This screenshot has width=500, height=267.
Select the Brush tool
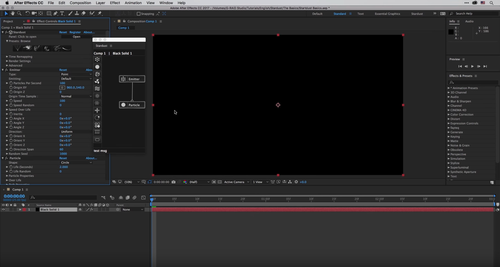[70, 13]
